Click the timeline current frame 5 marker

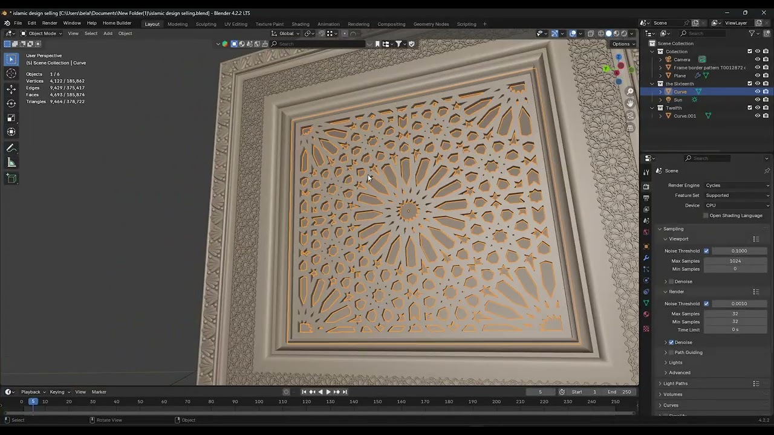(33, 402)
